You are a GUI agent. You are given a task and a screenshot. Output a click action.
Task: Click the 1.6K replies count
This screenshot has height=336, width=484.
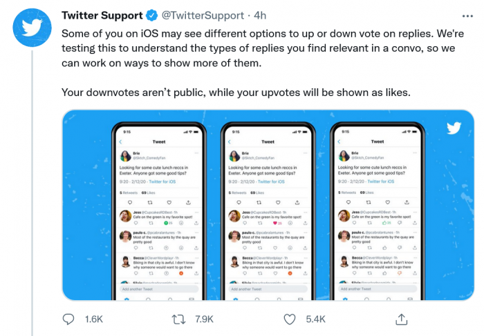click(93, 319)
